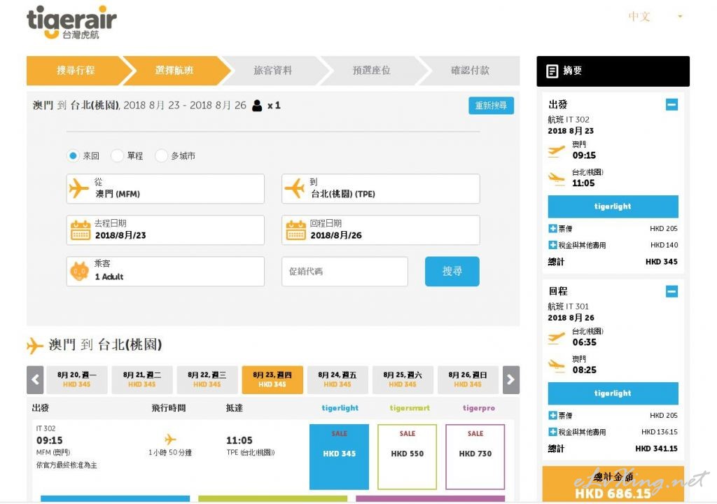Click the landing icon beside 11:05 in summary

(557, 178)
